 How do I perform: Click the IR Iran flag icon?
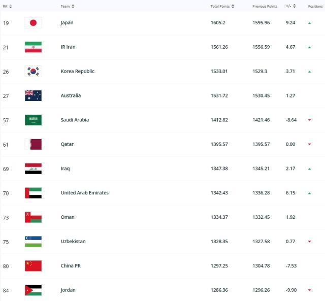[33, 47]
